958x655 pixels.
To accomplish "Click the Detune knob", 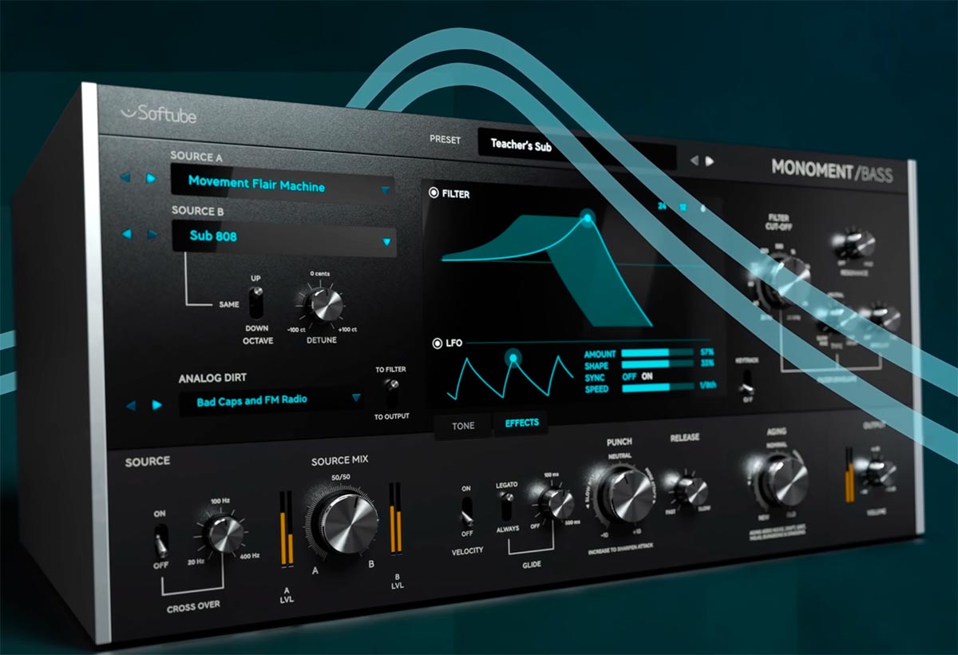I will coord(325,304).
